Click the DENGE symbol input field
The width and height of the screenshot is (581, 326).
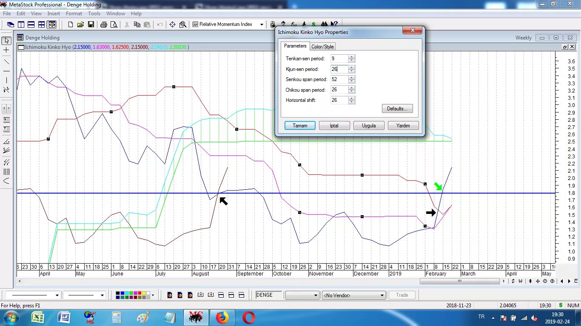268,295
